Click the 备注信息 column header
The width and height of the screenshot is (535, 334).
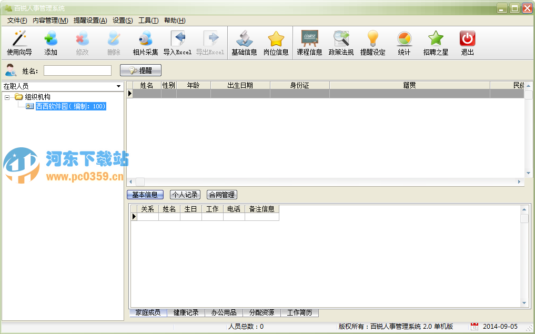pyautogui.click(x=261, y=209)
